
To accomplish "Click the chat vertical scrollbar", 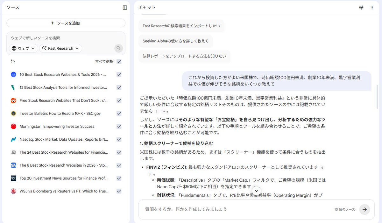I will (x=378, y=97).
